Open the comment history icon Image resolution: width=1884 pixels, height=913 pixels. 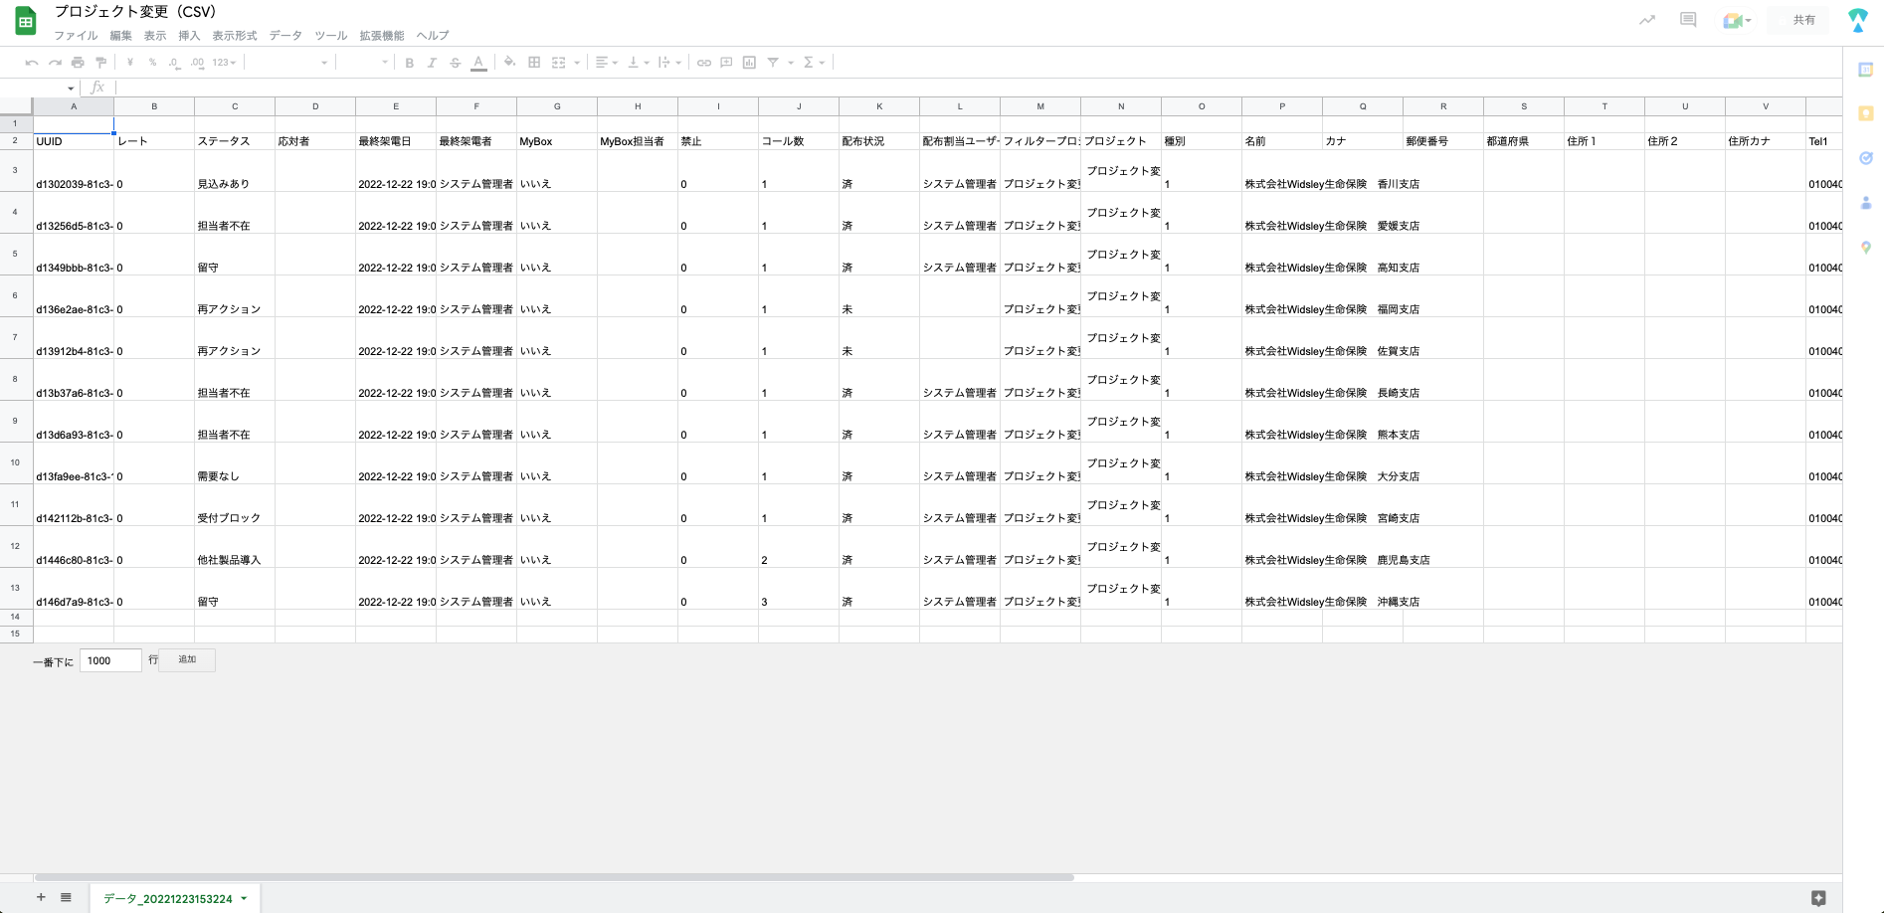click(1687, 20)
